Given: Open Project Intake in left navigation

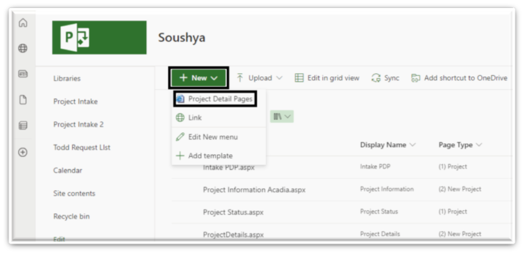Looking at the screenshot, I should (75, 101).
